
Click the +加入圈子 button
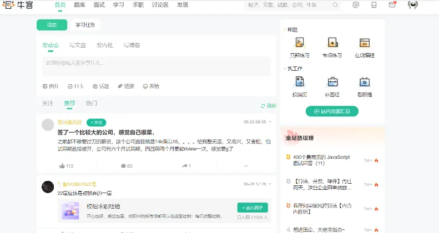[253, 208]
